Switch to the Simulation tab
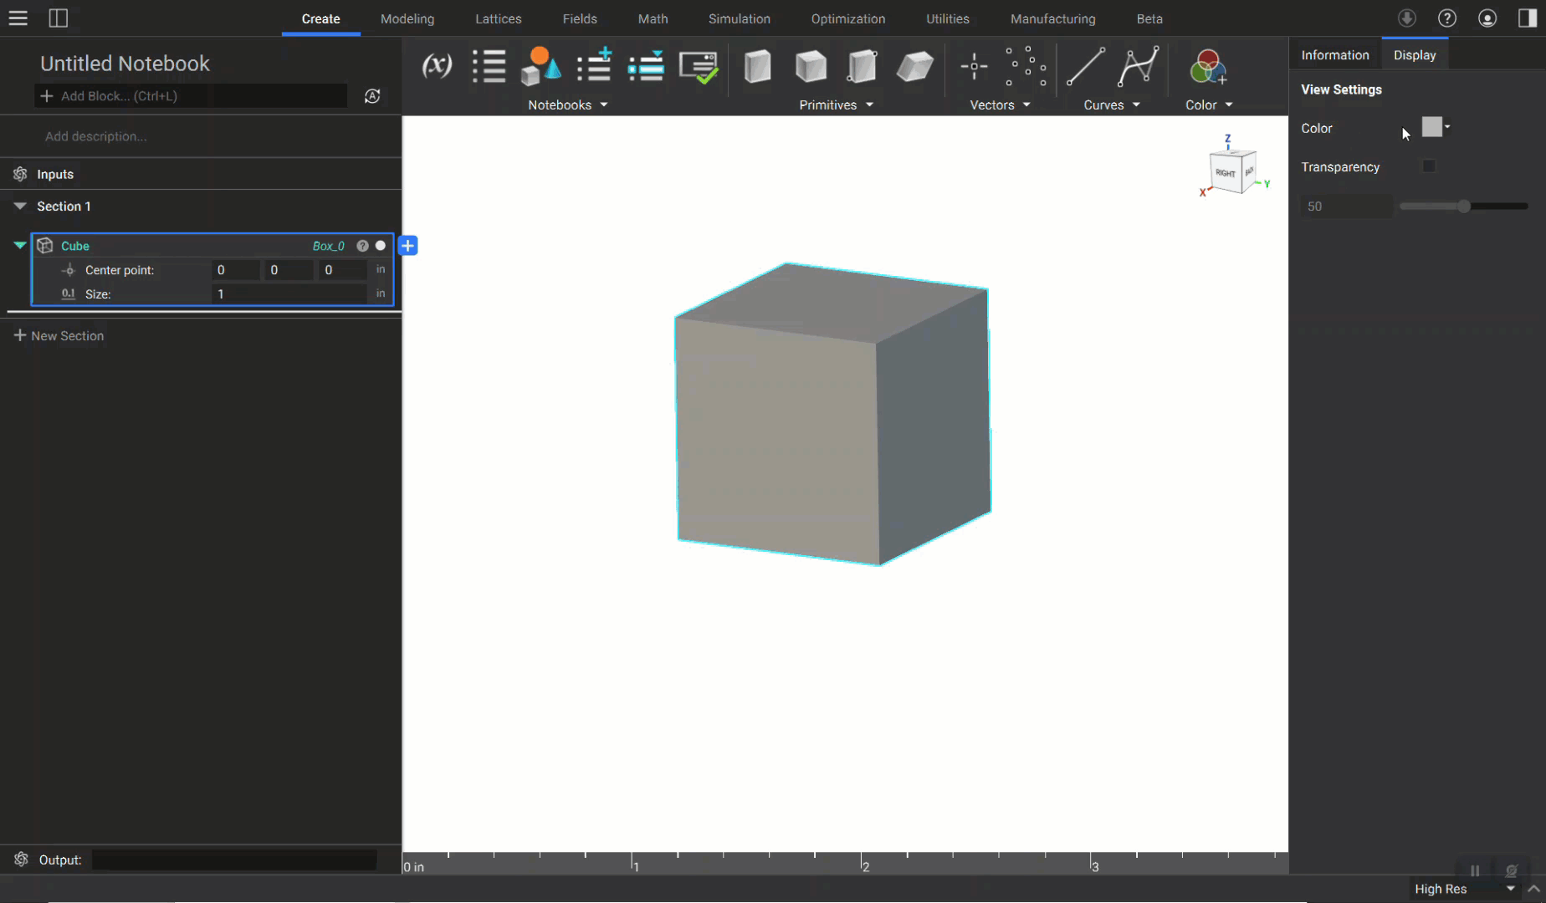Image resolution: width=1546 pixels, height=903 pixels. click(x=740, y=18)
